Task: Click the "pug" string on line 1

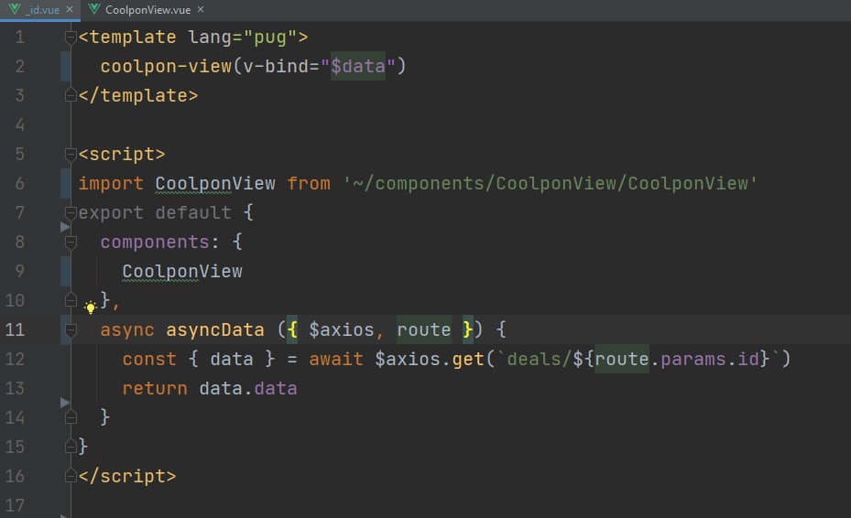Action: click(x=270, y=37)
